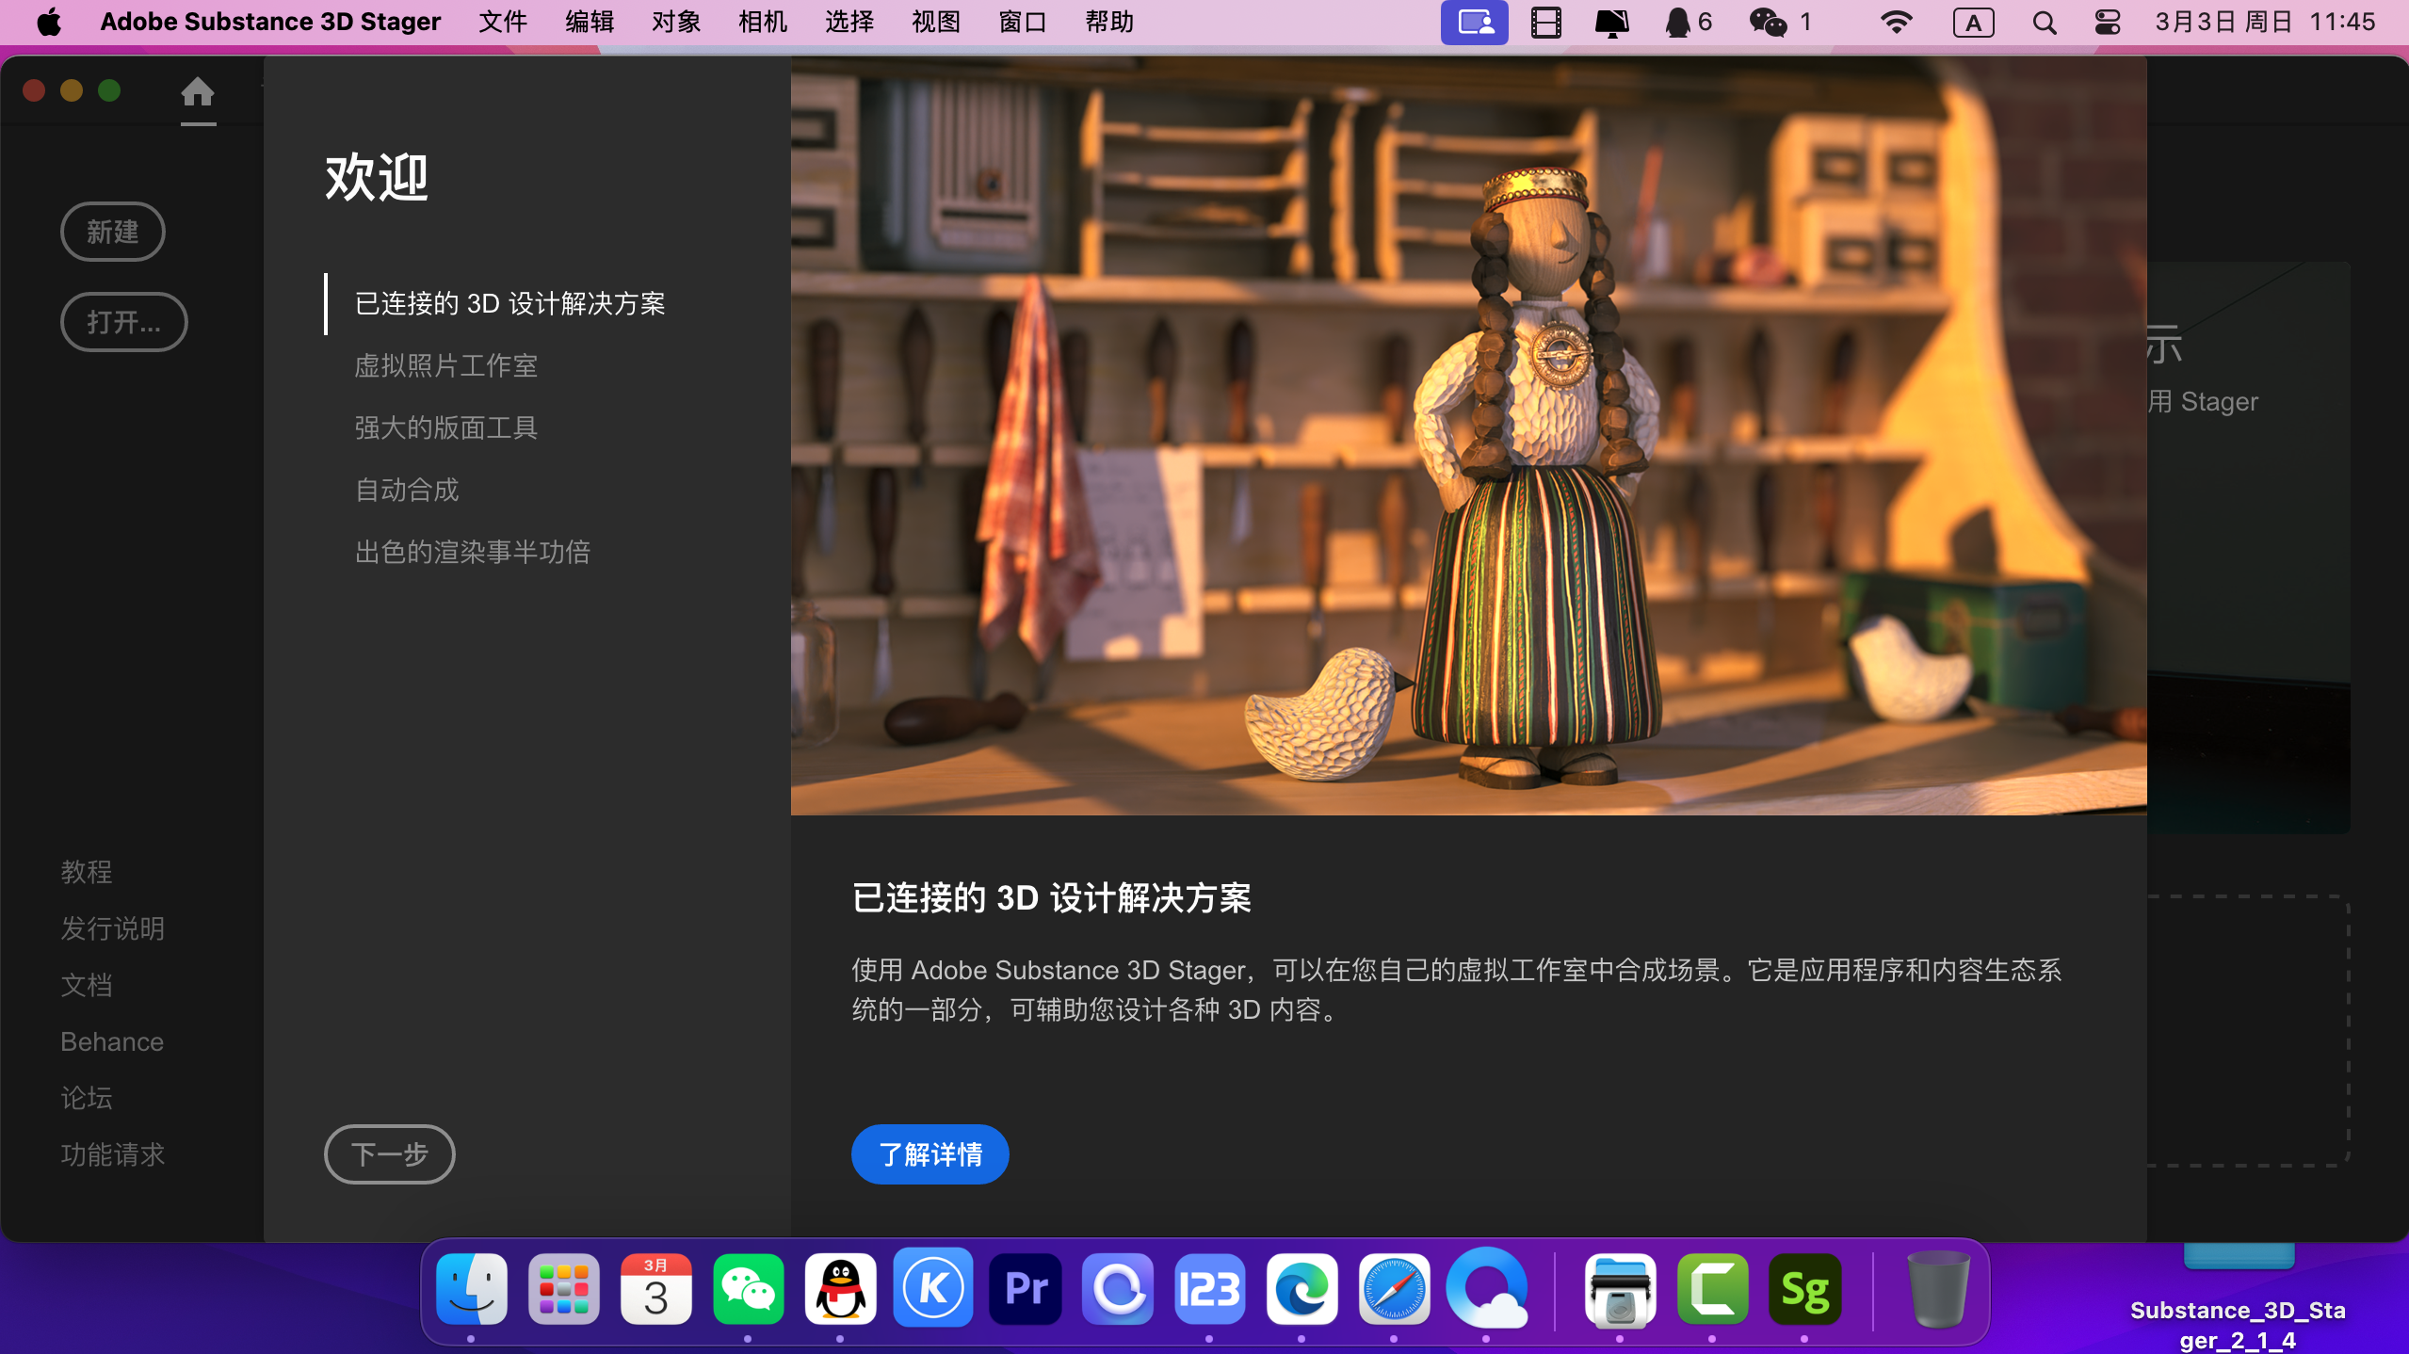Click the Spotlight search icon

pos(2044,22)
